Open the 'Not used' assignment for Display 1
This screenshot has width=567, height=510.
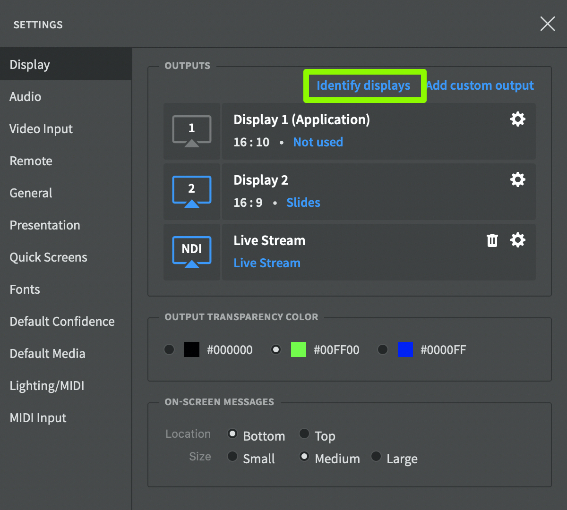coord(318,142)
